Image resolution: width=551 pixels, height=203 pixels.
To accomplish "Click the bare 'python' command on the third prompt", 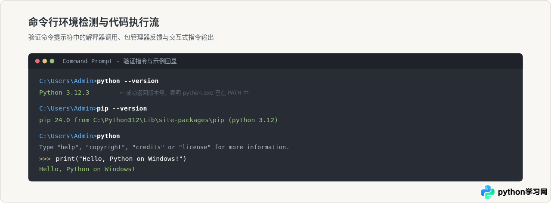I will pos(108,136).
